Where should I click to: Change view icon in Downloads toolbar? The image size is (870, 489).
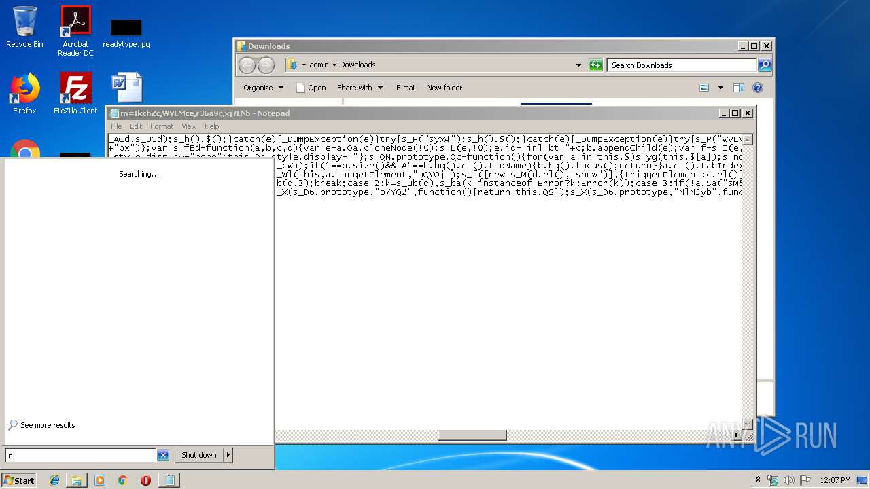pos(704,88)
